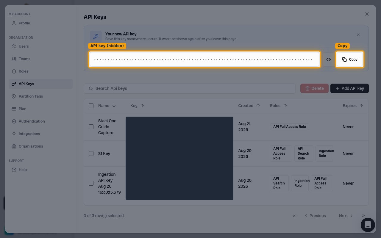Click the Roles shield icon
The height and width of the screenshot is (238, 381).
click(x=14, y=71)
